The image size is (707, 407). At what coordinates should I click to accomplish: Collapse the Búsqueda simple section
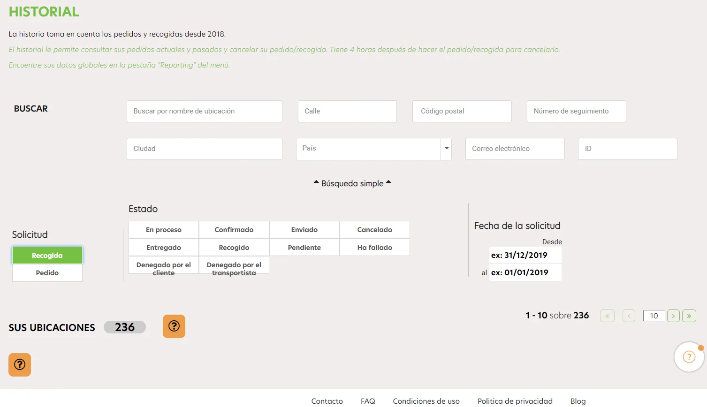pyautogui.click(x=352, y=183)
